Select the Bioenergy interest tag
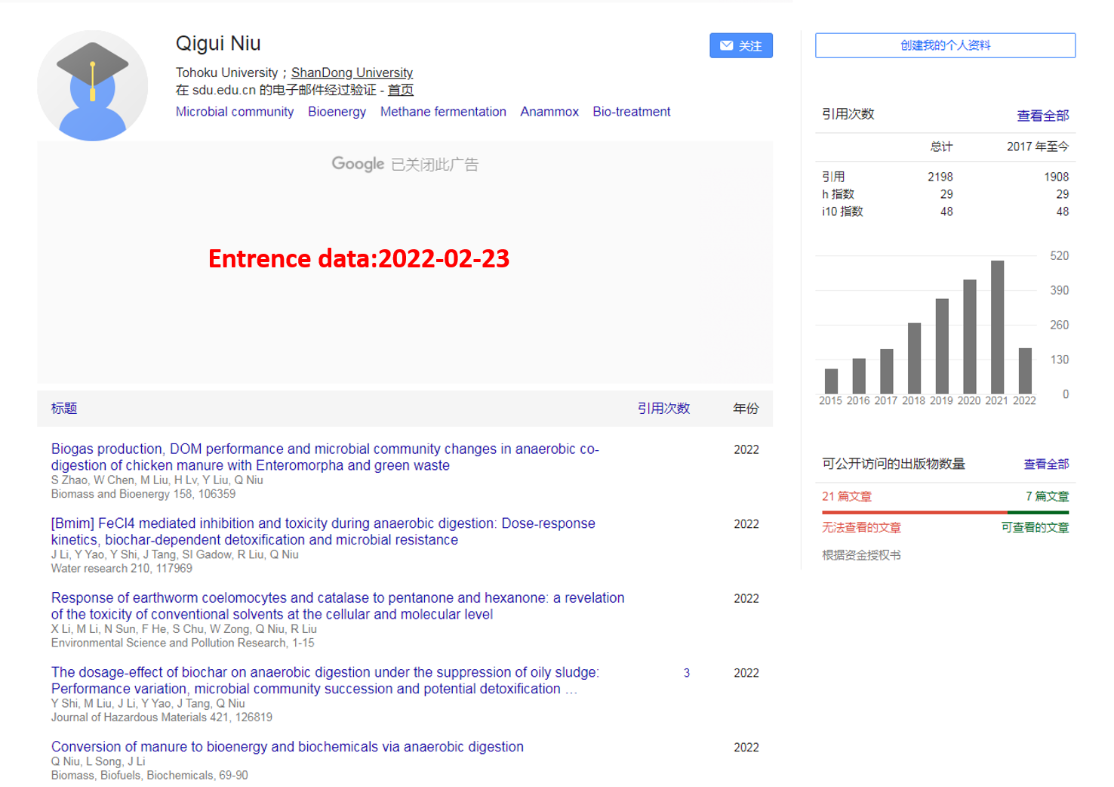The image size is (1114, 787). pos(337,112)
